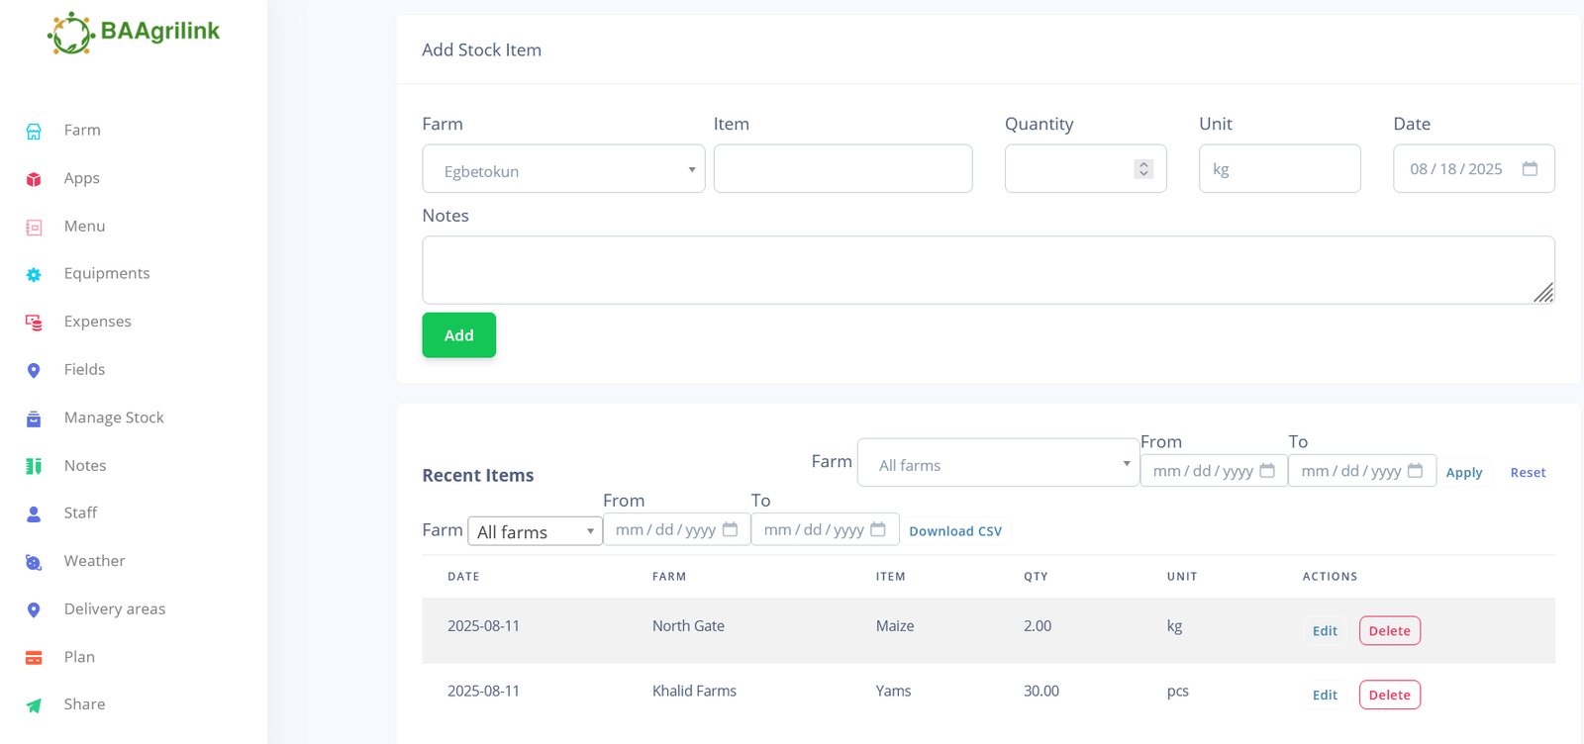Edit the Khalid Farms Yams row
This screenshot has height=744, width=1584.
click(x=1325, y=696)
